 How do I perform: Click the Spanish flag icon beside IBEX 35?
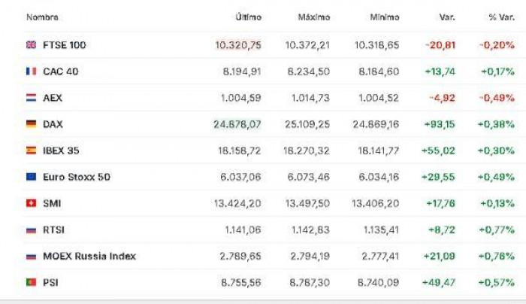point(31,150)
